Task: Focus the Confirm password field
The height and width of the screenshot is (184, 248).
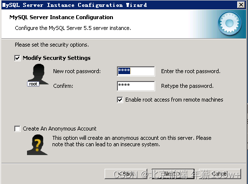Action: pyautogui.click(x=136, y=86)
